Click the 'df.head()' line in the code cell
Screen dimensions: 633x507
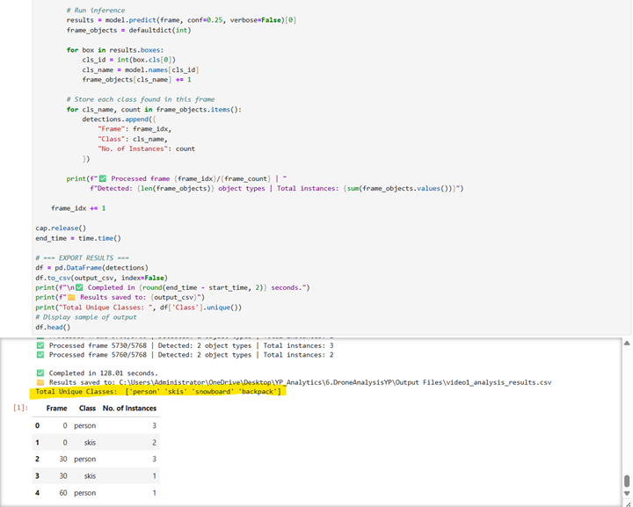(53, 327)
